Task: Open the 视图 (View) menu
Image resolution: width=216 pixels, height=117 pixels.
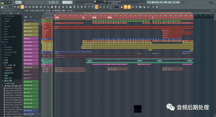Action: point(165,2)
